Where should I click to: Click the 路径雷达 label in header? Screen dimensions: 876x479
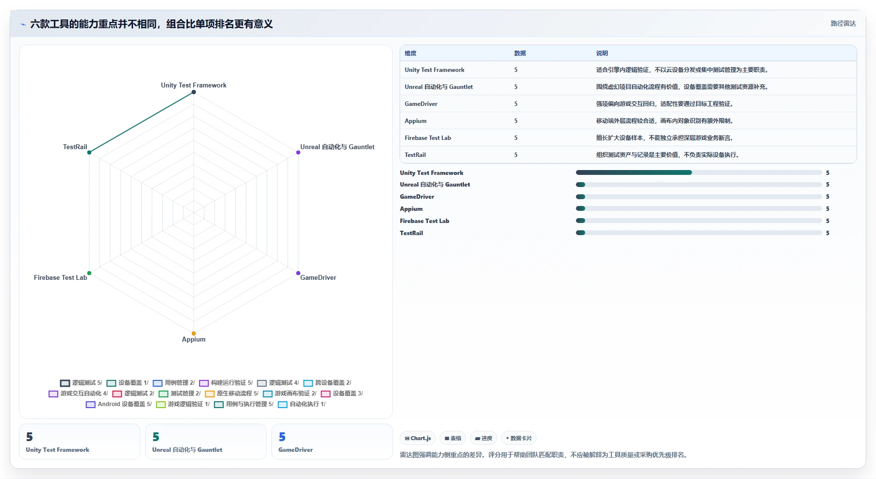click(843, 23)
